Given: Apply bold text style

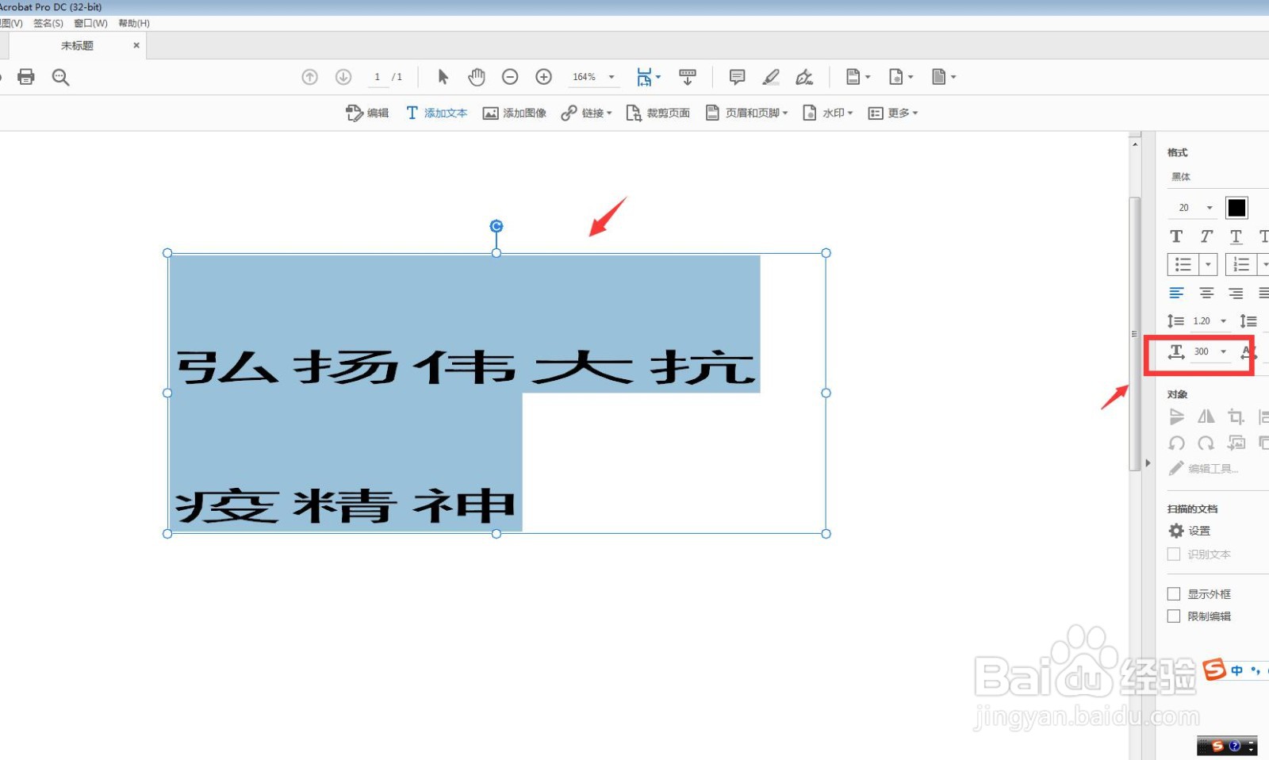Looking at the screenshot, I should pos(1176,236).
